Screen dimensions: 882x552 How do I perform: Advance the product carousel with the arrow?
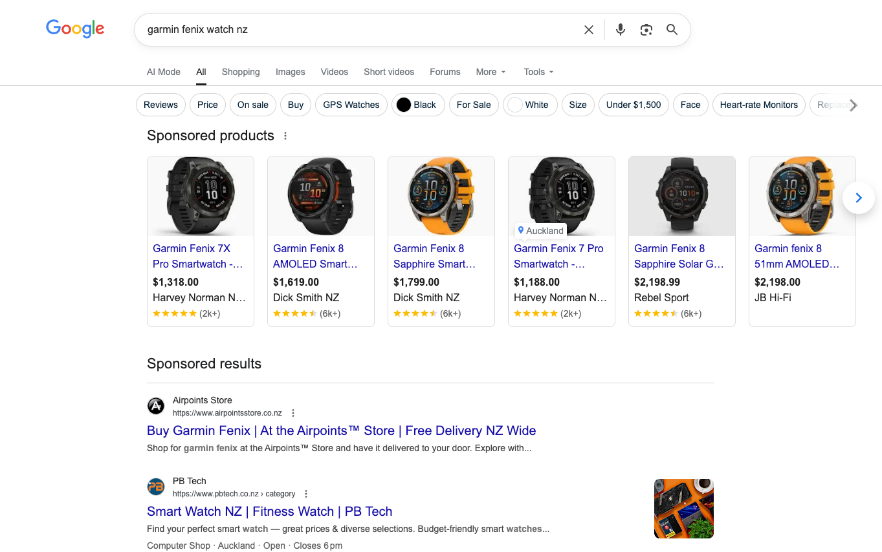[858, 198]
